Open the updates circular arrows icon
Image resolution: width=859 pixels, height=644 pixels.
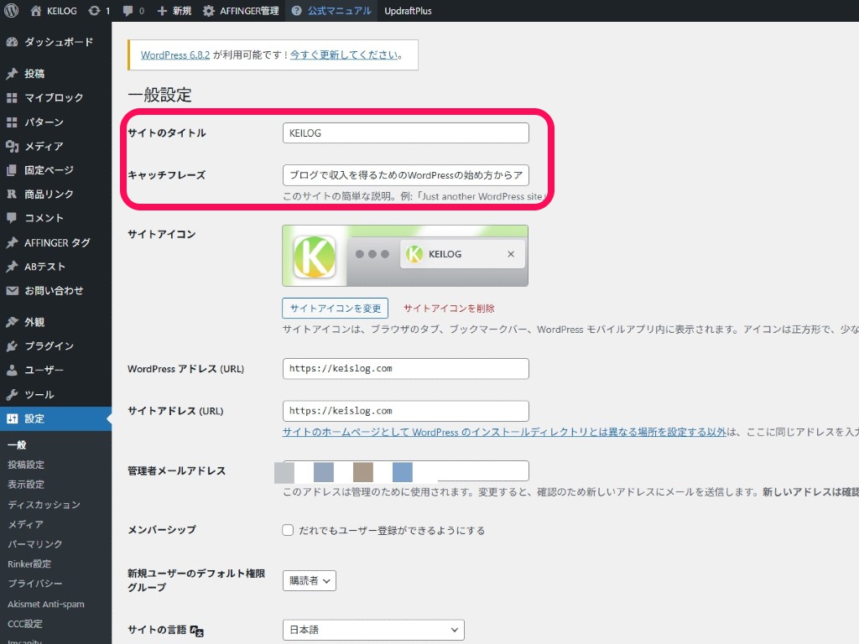[x=94, y=10]
